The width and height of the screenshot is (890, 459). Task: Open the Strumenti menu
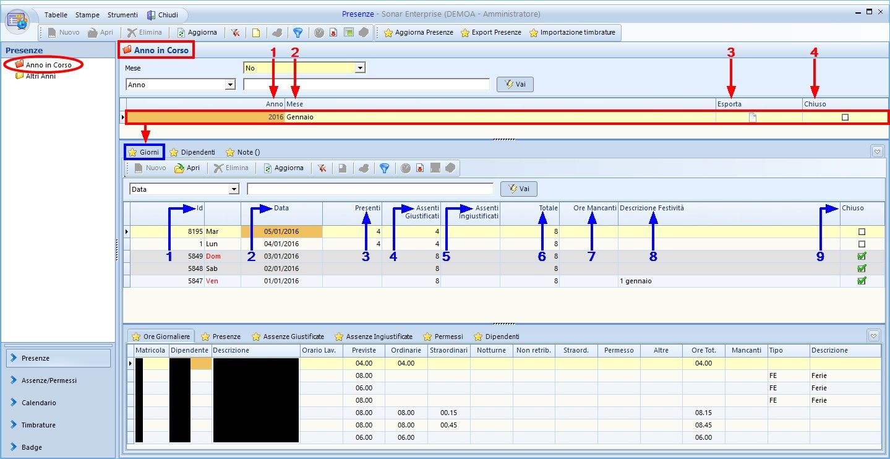coord(122,15)
